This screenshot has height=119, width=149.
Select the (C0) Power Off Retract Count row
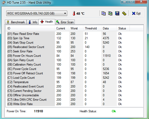(x=74, y=73)
